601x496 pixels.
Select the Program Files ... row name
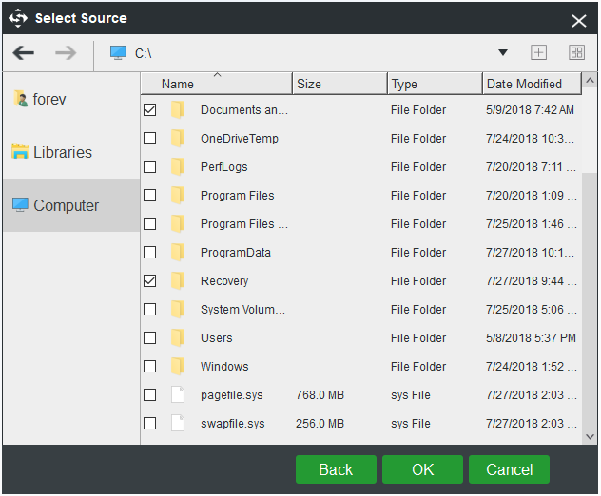click(x=244, y=223)
